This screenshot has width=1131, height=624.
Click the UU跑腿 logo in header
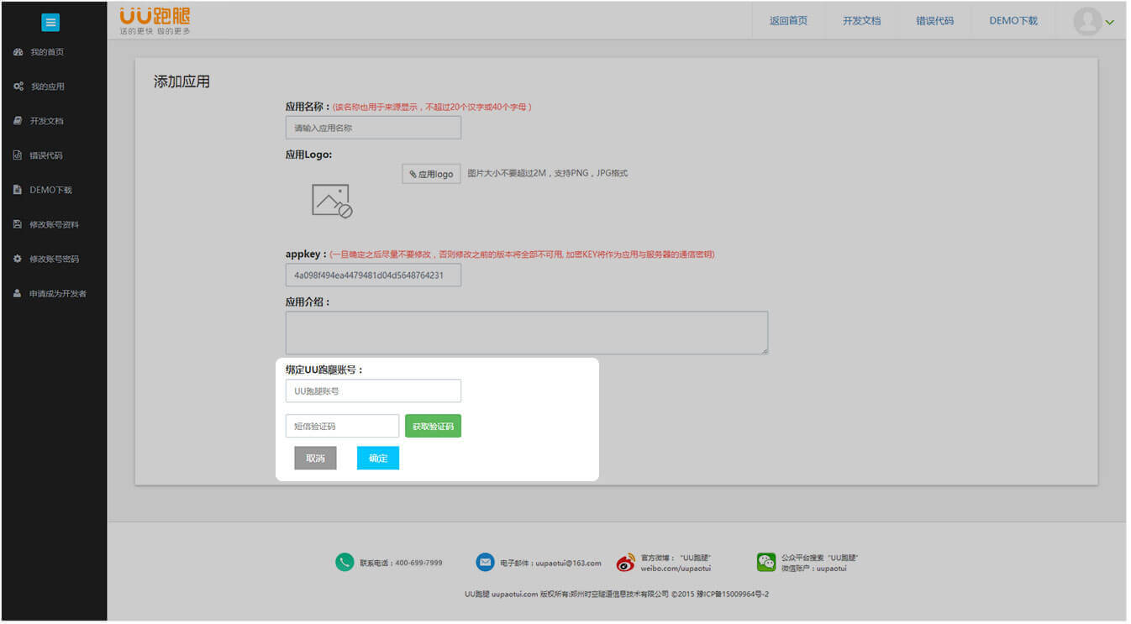click(x=155, y=22)
